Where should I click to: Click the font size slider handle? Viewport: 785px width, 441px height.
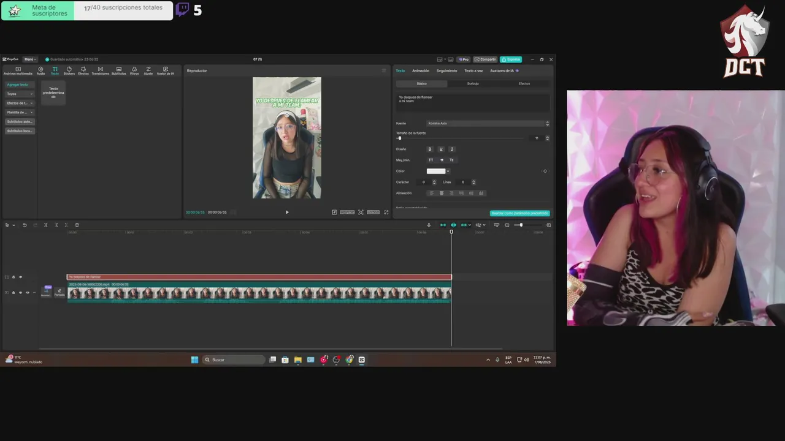tap(399, 138)
